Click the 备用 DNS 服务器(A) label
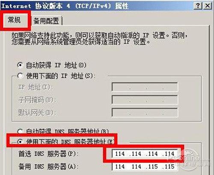 (x=48, y=166)
